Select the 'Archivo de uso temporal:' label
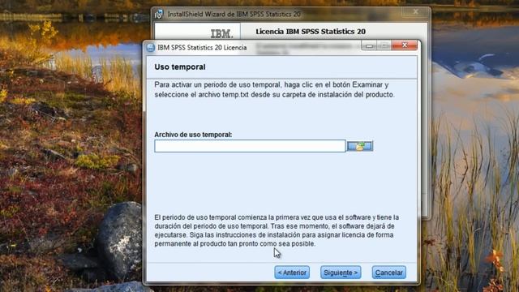 (193, 135)
